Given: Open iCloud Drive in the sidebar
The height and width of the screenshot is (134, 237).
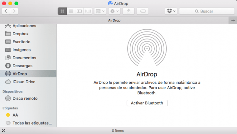Looking at the screenshot, I should click(28, 82).
